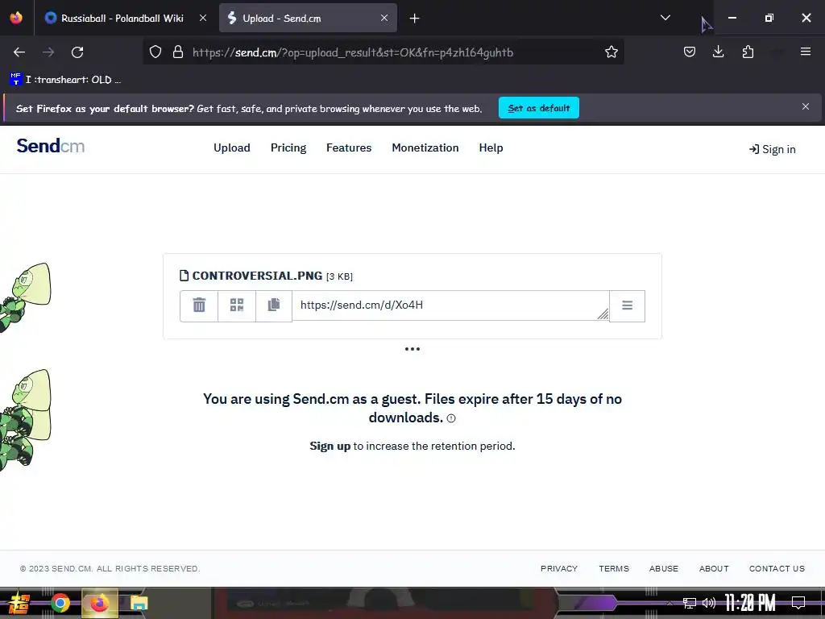Image resolution: width=825 pixels, height=619 pixels.
Task: Show QR code for the file link
Action: point(237,305)
